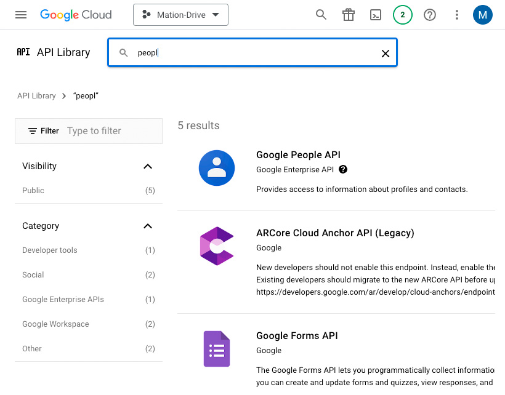Click the 5 results count text
This screenshot has width=505, height=395.
pyautogui.click(x=199, y=126)
